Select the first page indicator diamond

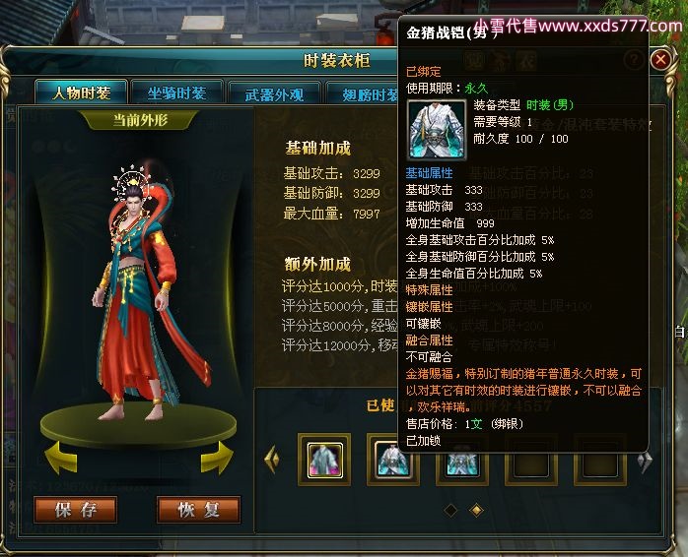[x=450, y=510]
